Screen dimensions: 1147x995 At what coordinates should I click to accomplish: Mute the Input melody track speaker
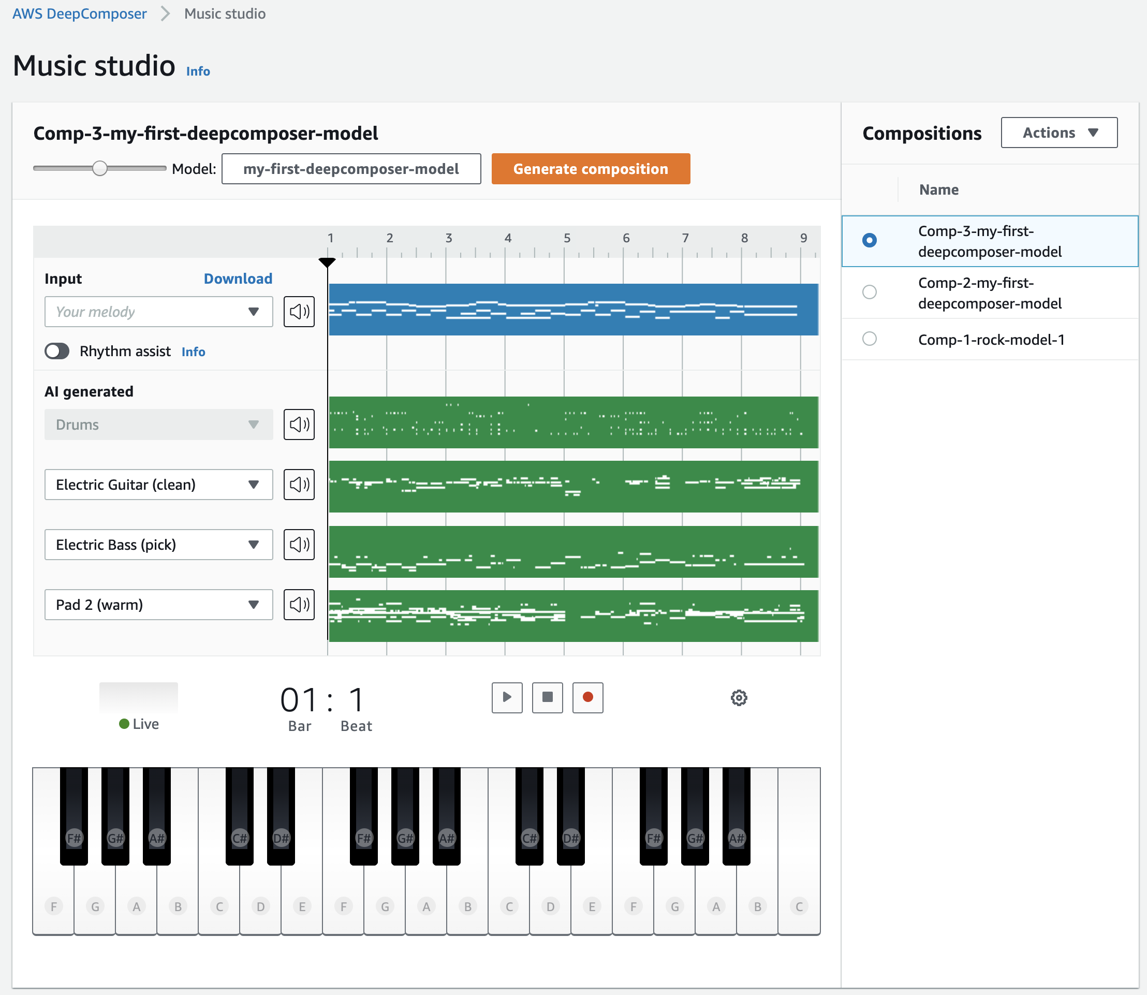(299, 312)
